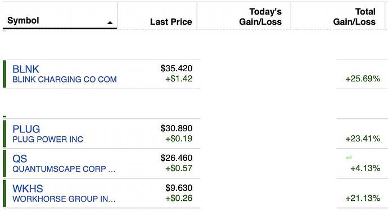This screenshot has width=388, height=212.
Task: Click WORKHORSE GROUP IN... company name
Action: (x=64, y=199)
